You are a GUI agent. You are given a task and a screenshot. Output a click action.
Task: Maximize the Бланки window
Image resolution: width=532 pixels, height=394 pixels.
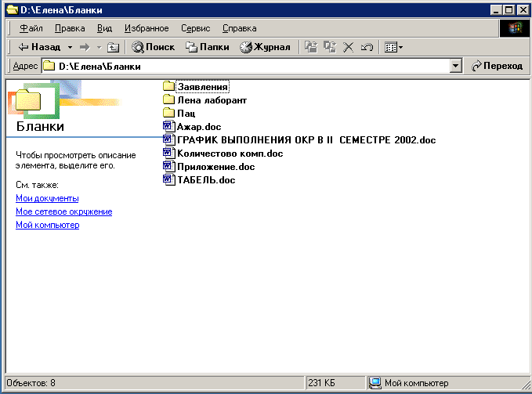tap(509, 10)
